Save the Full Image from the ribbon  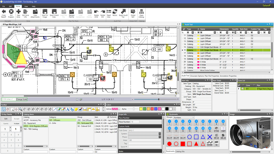pos(45,12)
